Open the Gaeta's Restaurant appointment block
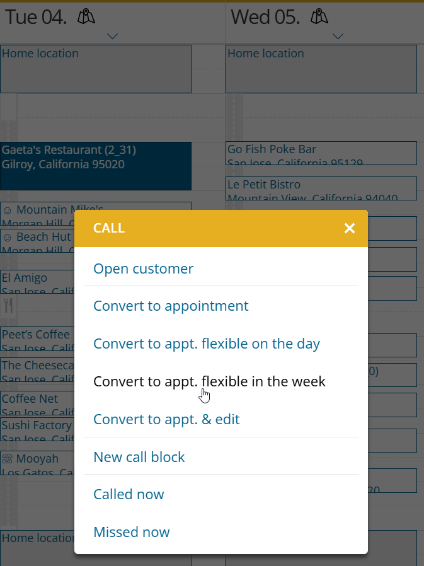The width and height of the screenshot is (424, 566). tap(95, 165)
